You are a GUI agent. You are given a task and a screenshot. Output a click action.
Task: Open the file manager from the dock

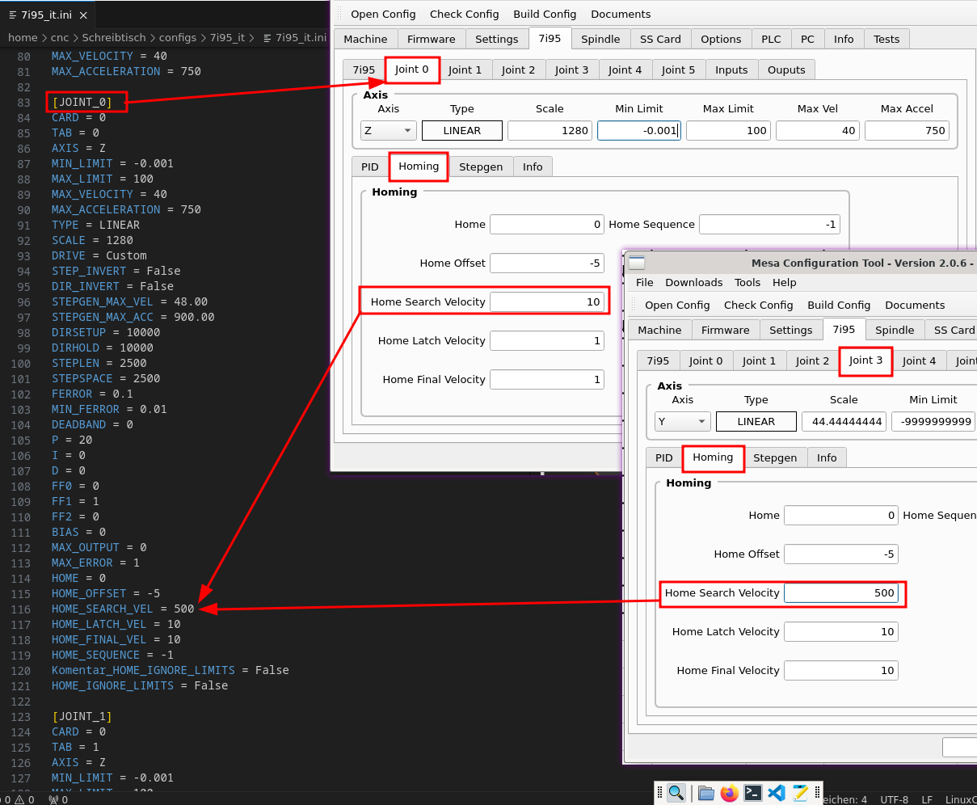tap(705, 793)
